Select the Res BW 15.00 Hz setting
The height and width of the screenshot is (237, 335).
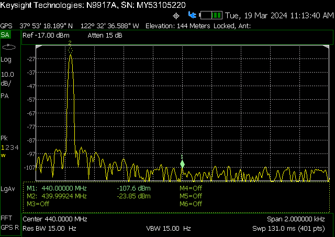50,229
